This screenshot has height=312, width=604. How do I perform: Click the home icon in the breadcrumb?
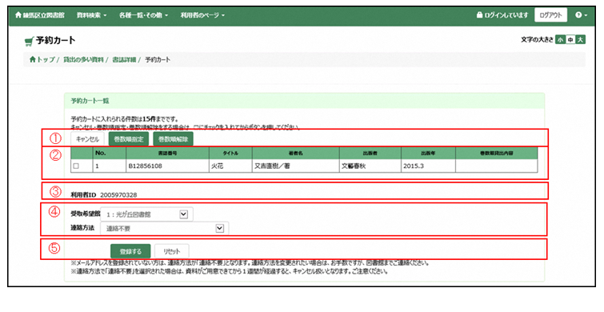[33, 59]
